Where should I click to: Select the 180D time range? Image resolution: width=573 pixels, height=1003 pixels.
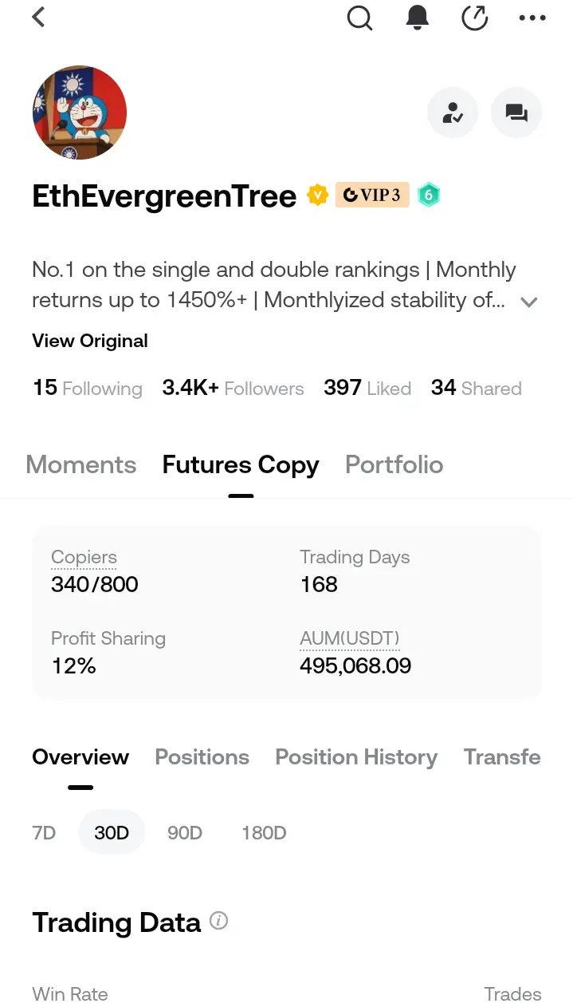pyautogui.click(x=264, y=833)
